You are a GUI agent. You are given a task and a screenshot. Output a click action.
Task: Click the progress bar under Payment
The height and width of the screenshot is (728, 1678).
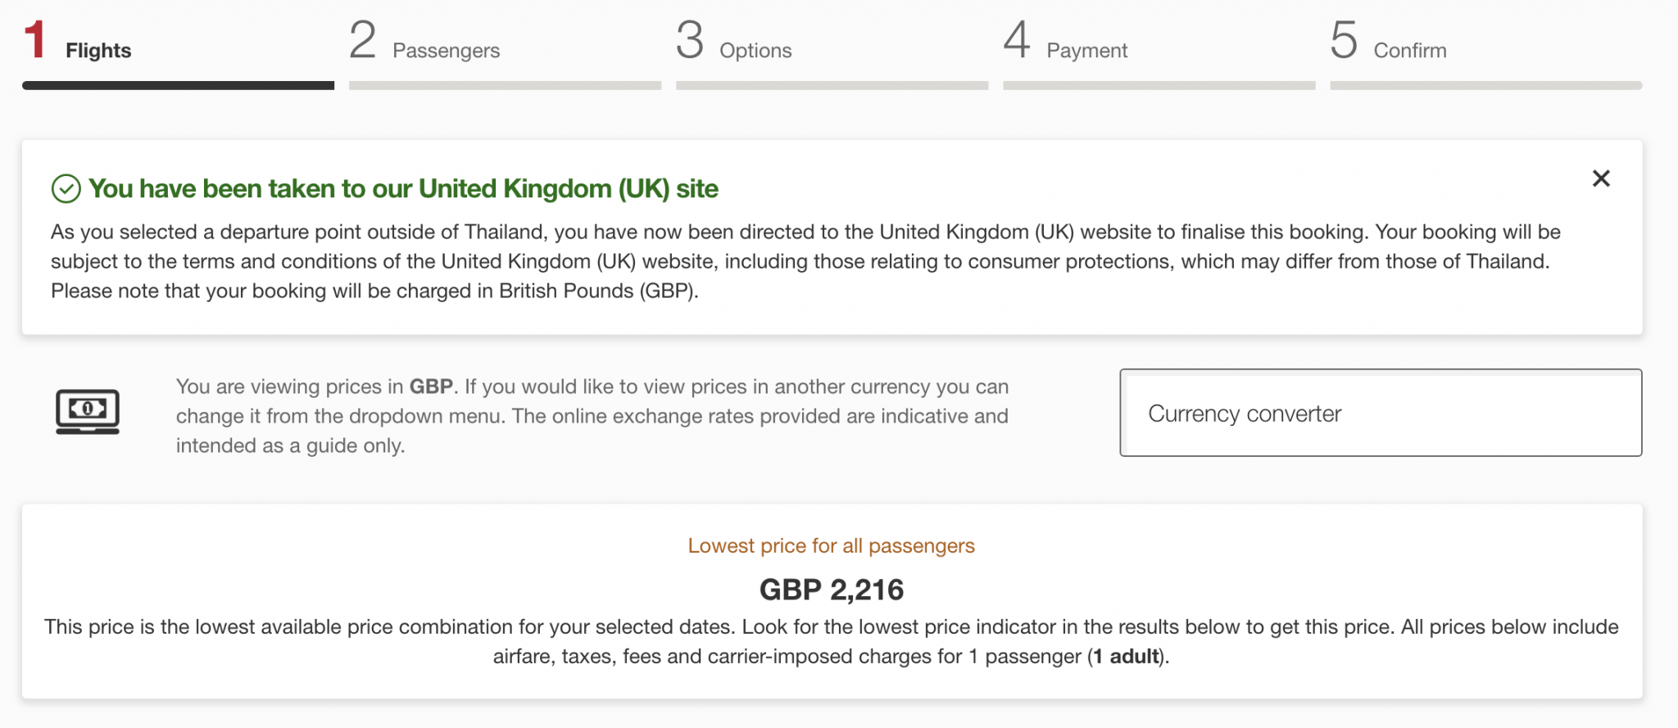1159,85
